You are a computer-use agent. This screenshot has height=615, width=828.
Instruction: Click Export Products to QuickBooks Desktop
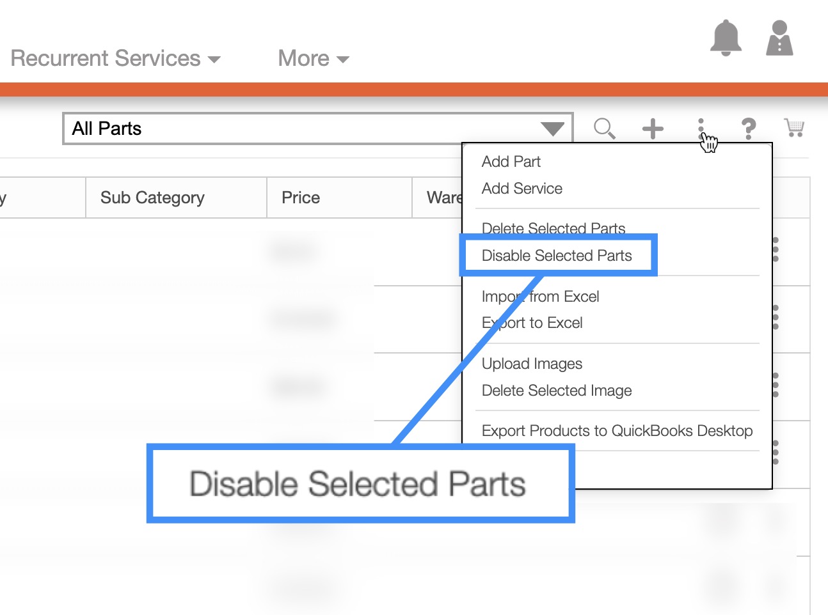pos(617,431)
